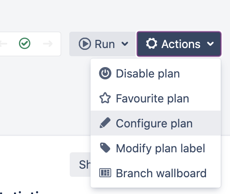Select the Disable plan menu entry
The width and height of the screenshot is (230, 194).
click(156, 73)
